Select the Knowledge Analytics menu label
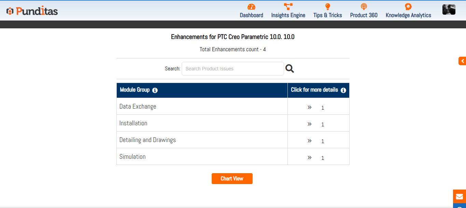Image resolution: width=466 pixels, height=208 pixels. click(408, 15)
